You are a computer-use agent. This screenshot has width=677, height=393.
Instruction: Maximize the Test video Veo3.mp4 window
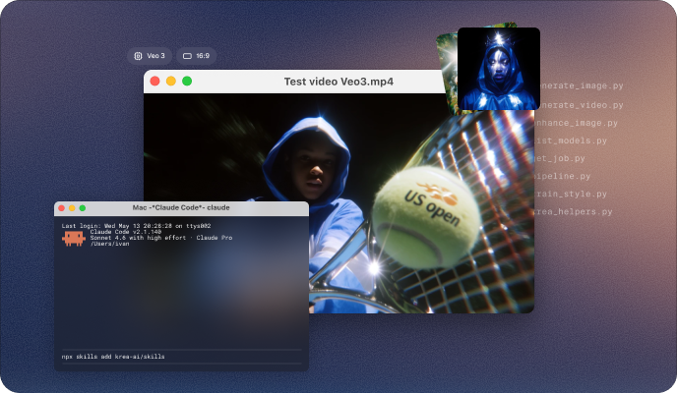[187, 81]
